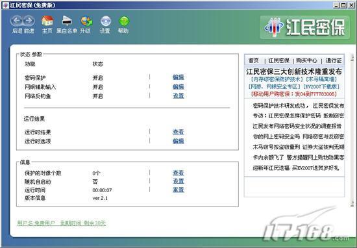The height and width of the screenshot is (248, 357).
Task: Minimize the 江民密保 window
Action: coord(336,5)
